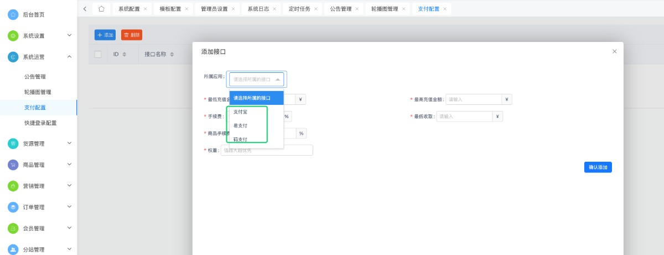Click the 确认添加 button
Screen dimensions: 664x255
(598, 167)
